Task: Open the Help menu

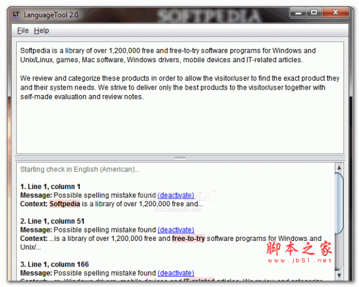Action: [x=41, y=30]
